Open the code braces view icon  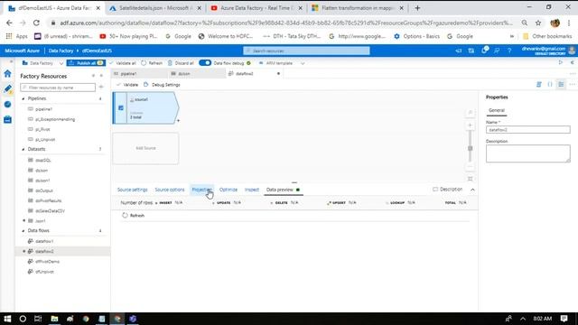coord(550,84)
